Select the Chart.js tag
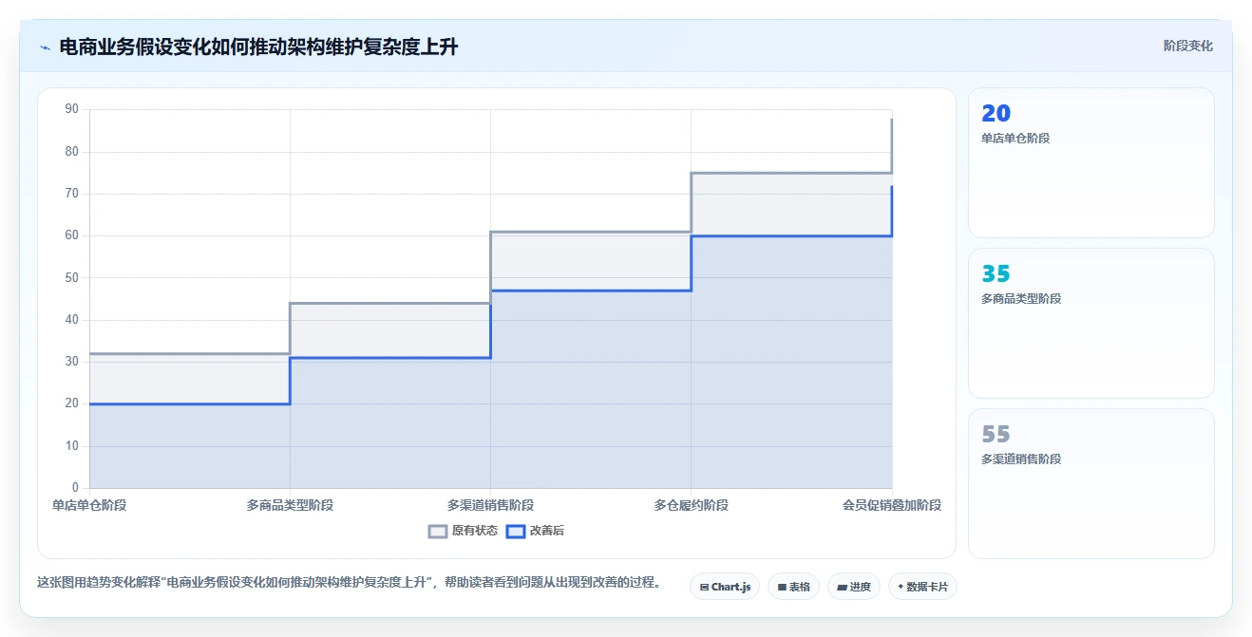Image resolution: width=1252 pixels, height=637 pixels. pyautogui.click(x=725, y=587)
